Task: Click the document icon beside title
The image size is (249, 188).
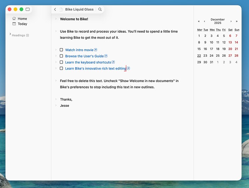Action: tap(61, 9)
